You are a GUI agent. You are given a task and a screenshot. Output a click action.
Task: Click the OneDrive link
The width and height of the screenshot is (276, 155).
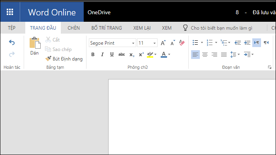pyautogui.click(x=99, y=12)
